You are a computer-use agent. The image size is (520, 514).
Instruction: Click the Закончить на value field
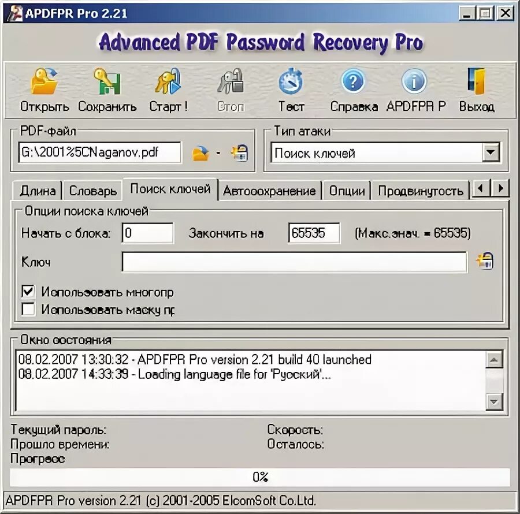click(314, 233)
